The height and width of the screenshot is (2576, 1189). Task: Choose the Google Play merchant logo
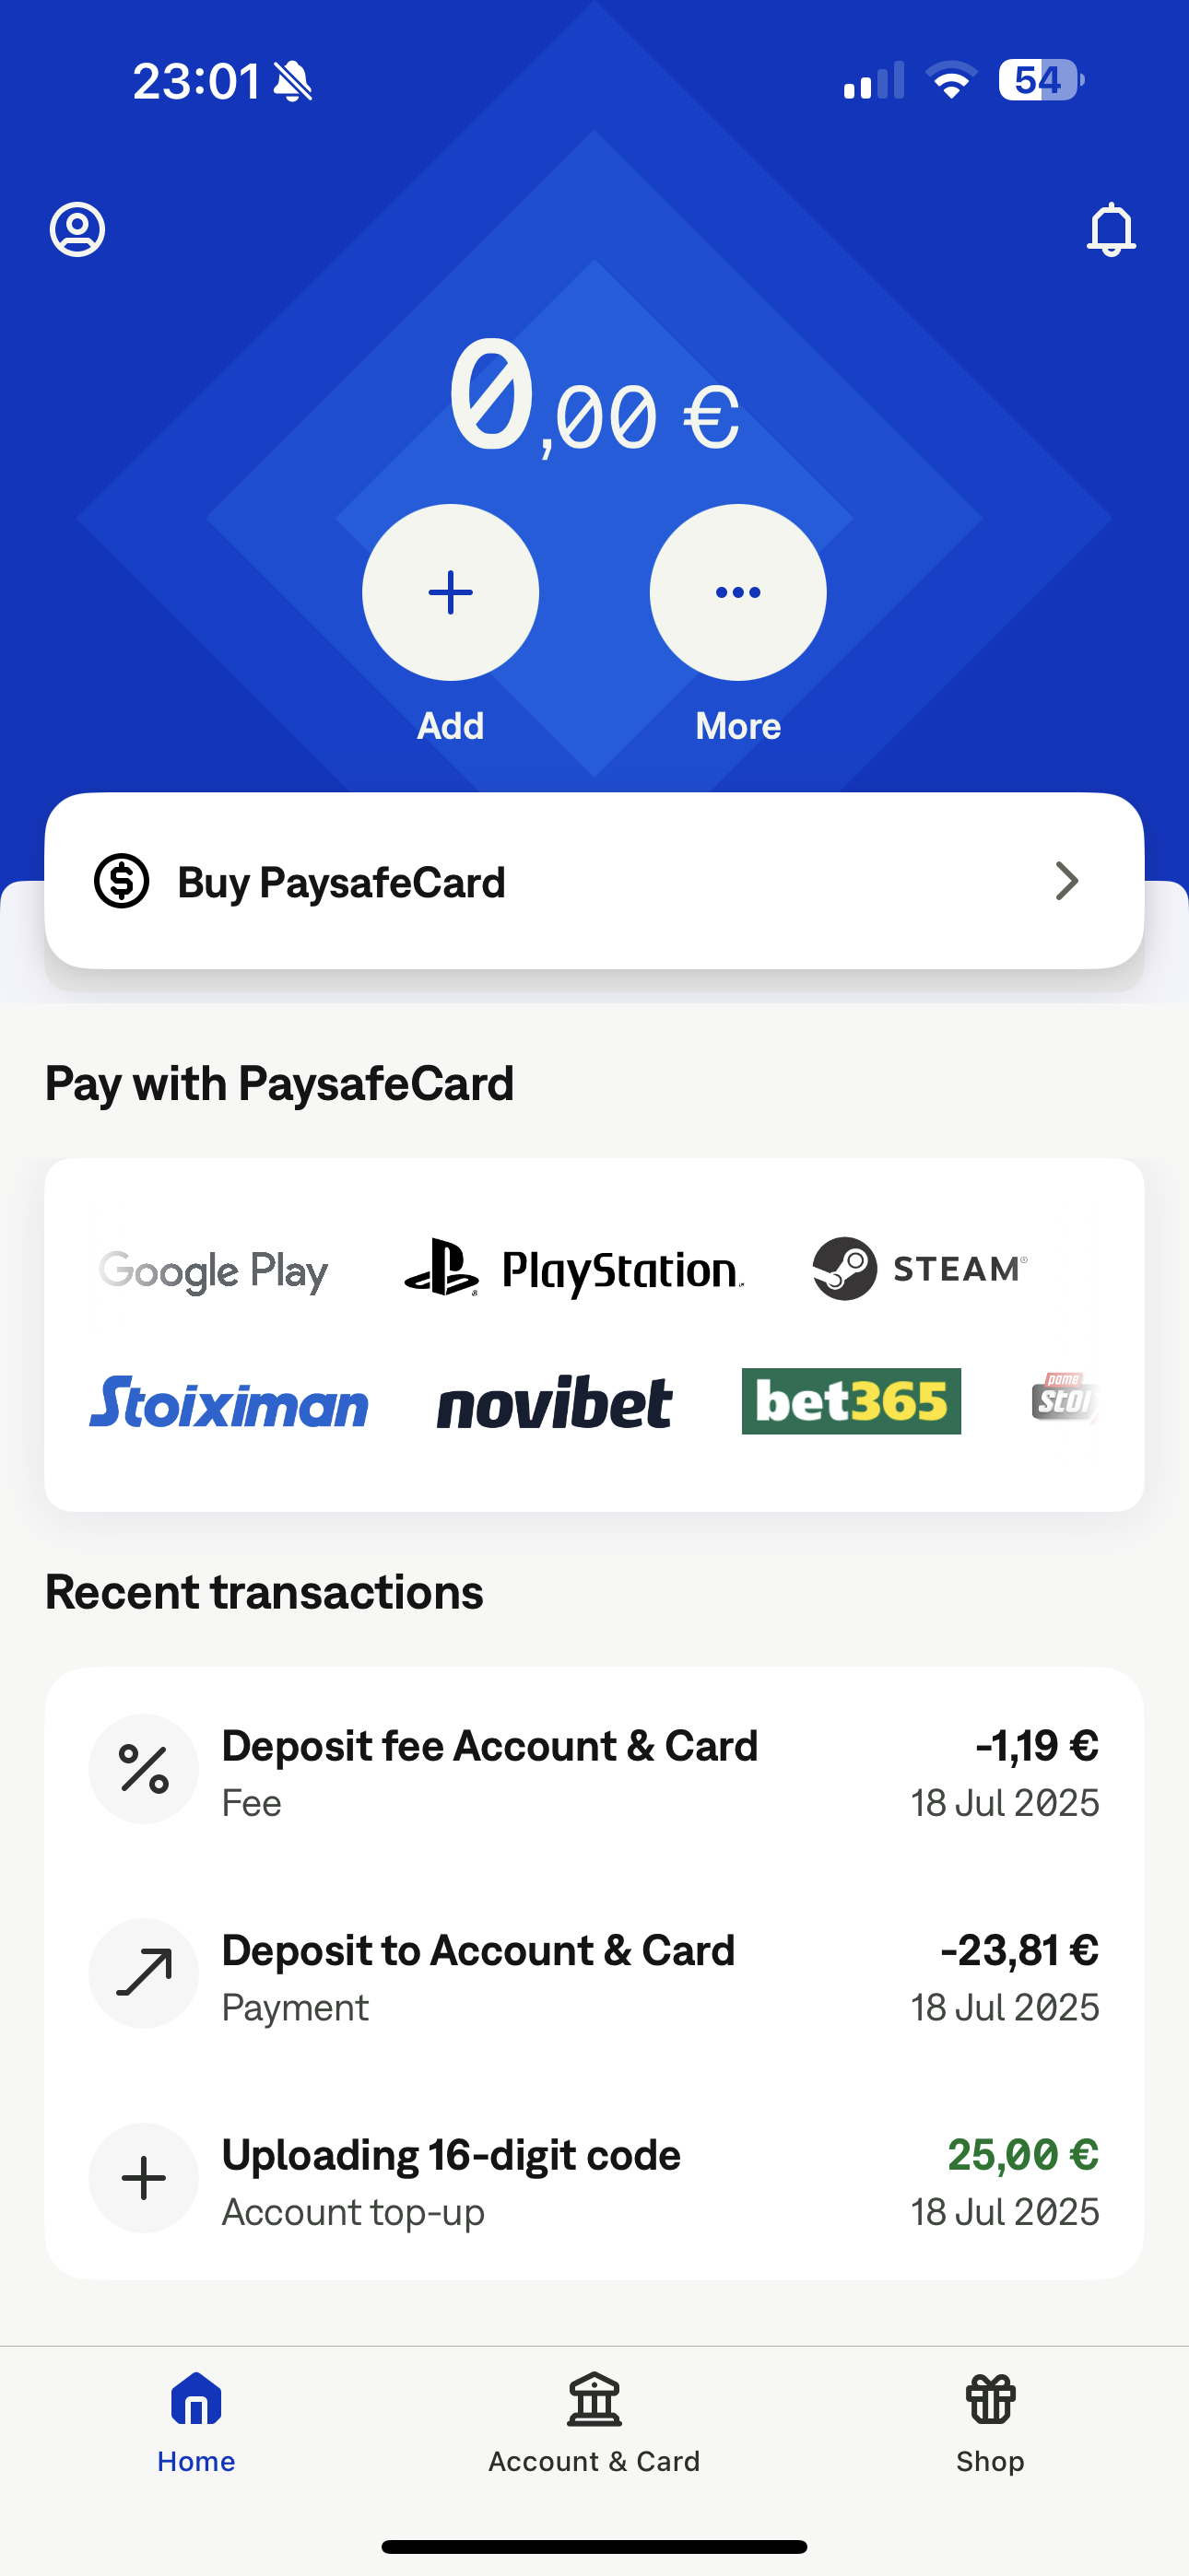click(213, 1271)
